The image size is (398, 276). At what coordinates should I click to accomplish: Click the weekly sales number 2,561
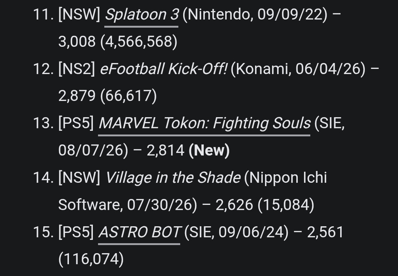325,232
